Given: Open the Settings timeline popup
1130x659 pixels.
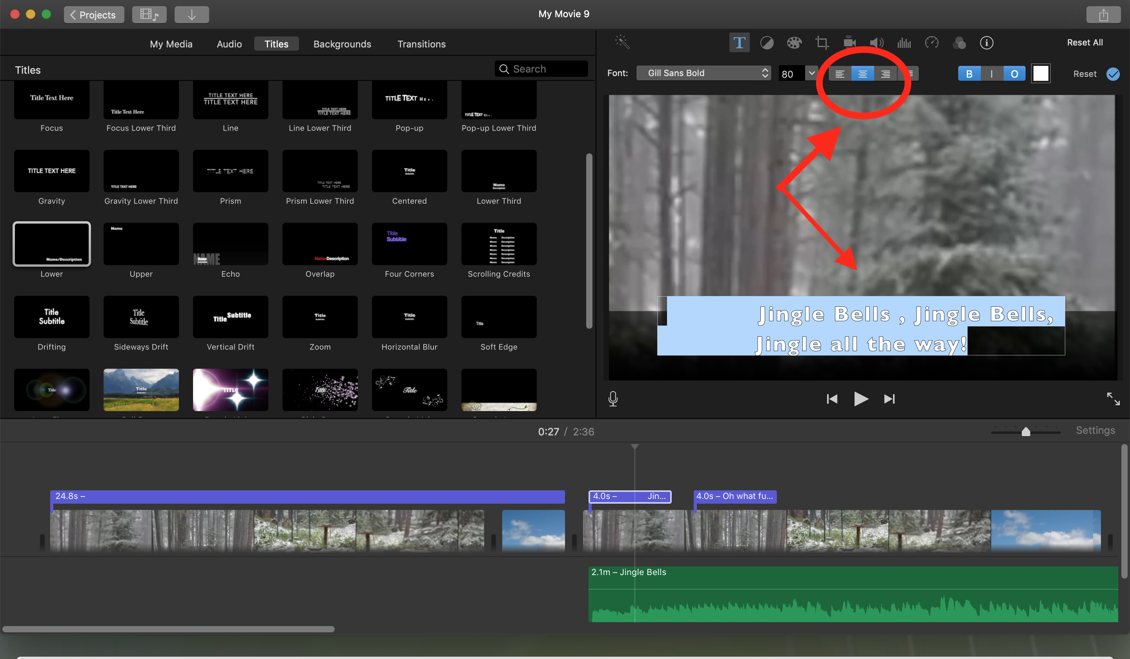Looking at the screenshot, I should tap(1095, 430).
